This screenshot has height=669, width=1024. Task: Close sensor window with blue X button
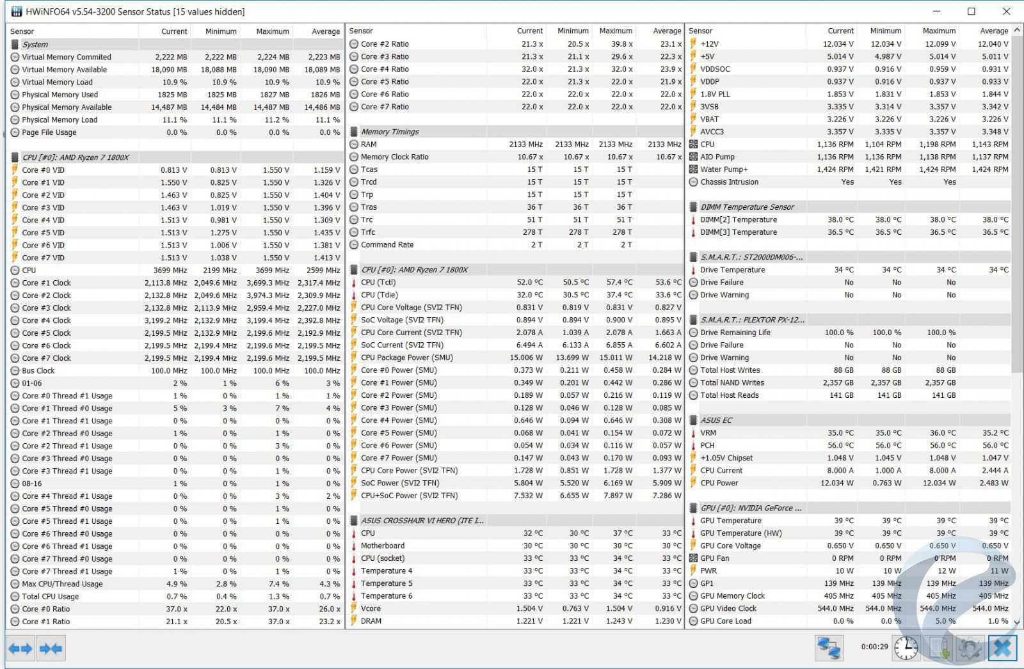point(1002,648)
